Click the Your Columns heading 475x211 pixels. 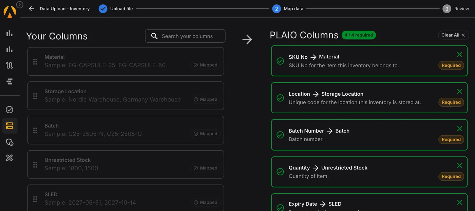tap(57, 36)
